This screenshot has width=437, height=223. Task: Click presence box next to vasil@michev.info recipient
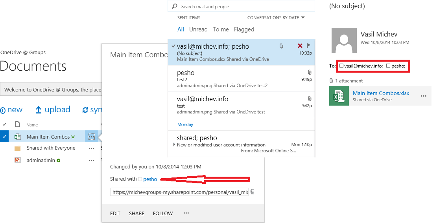tap(341, 66)
